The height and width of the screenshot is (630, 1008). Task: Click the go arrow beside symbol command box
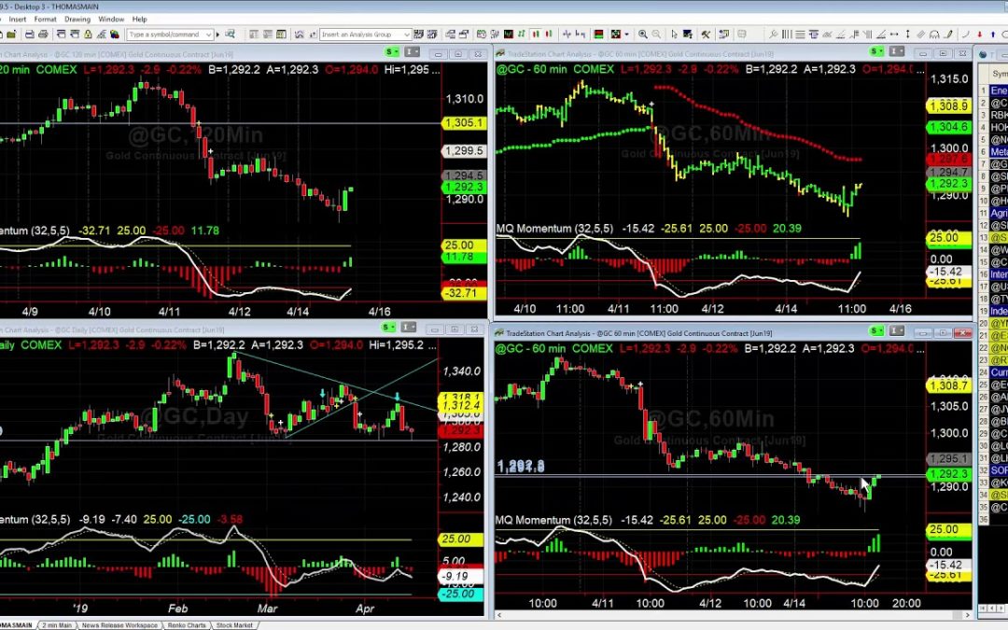217,35
